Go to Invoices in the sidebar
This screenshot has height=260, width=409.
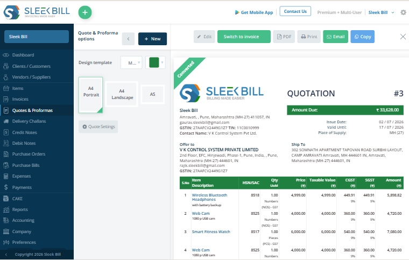pos(20,99)
